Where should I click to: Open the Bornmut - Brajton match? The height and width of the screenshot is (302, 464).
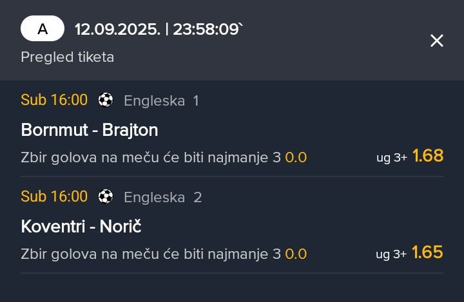[x=90, y=130]
